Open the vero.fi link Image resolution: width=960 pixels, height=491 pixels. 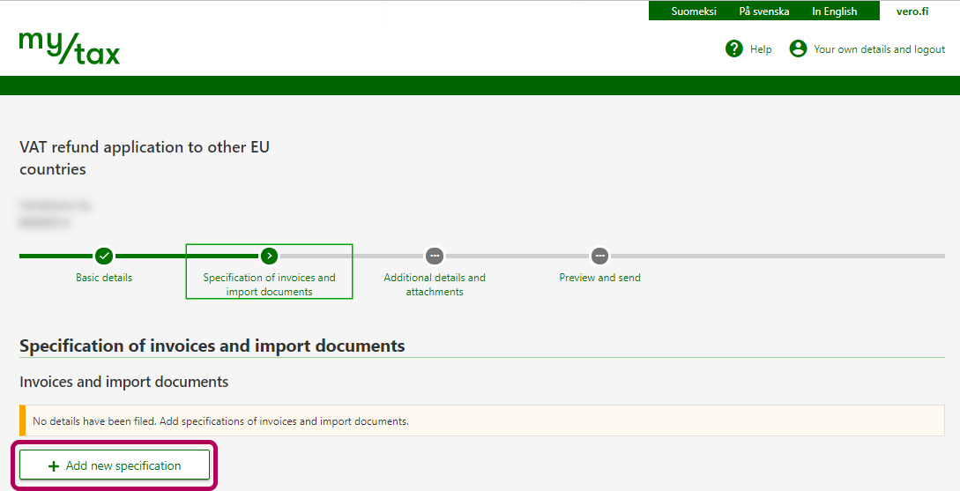pos(912,11)
